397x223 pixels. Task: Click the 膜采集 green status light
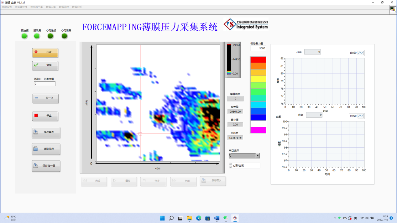37,36
